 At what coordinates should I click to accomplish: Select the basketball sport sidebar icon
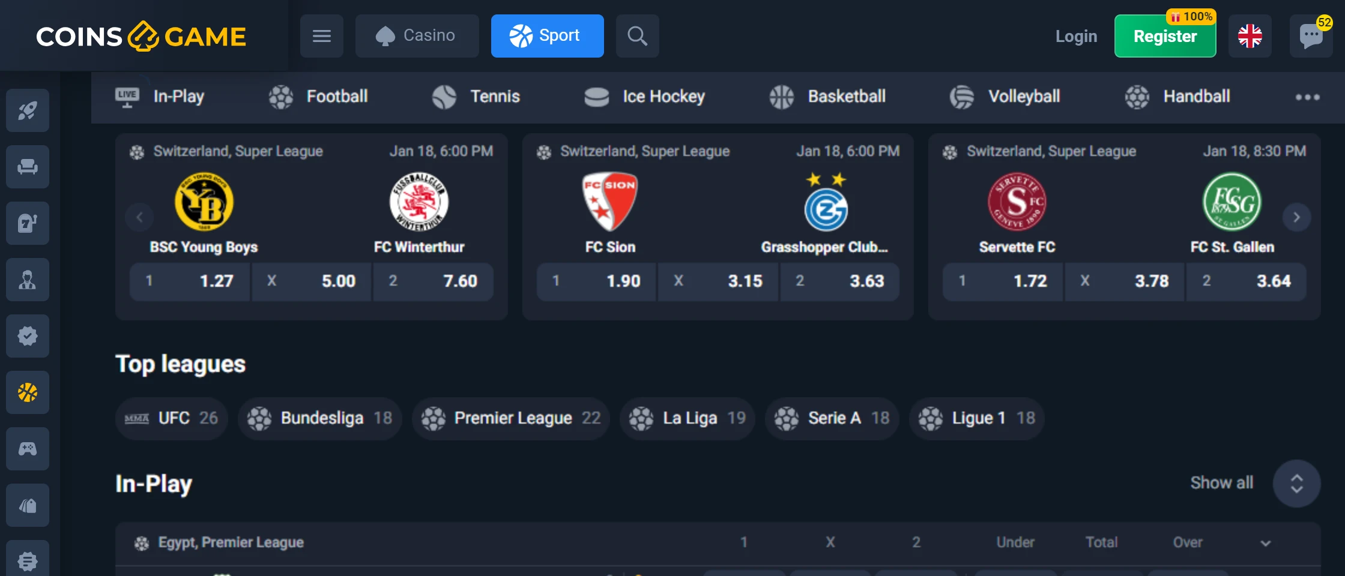click(28, 392)
